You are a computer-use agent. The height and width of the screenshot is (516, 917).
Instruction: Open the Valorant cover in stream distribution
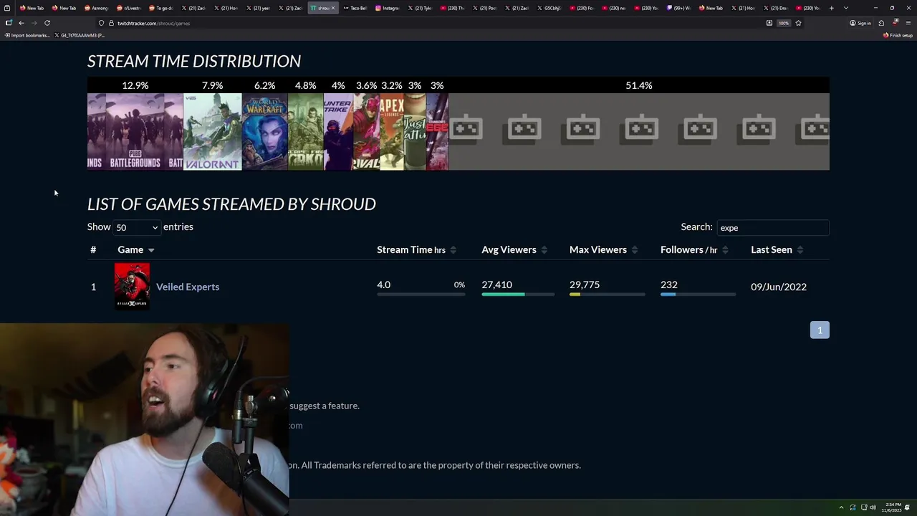[212, 132]
